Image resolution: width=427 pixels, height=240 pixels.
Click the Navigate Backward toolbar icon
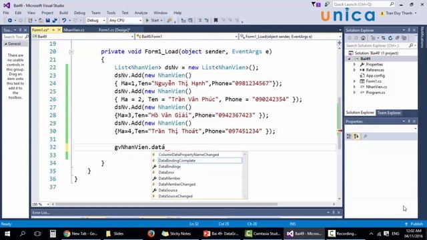[10, 21]
